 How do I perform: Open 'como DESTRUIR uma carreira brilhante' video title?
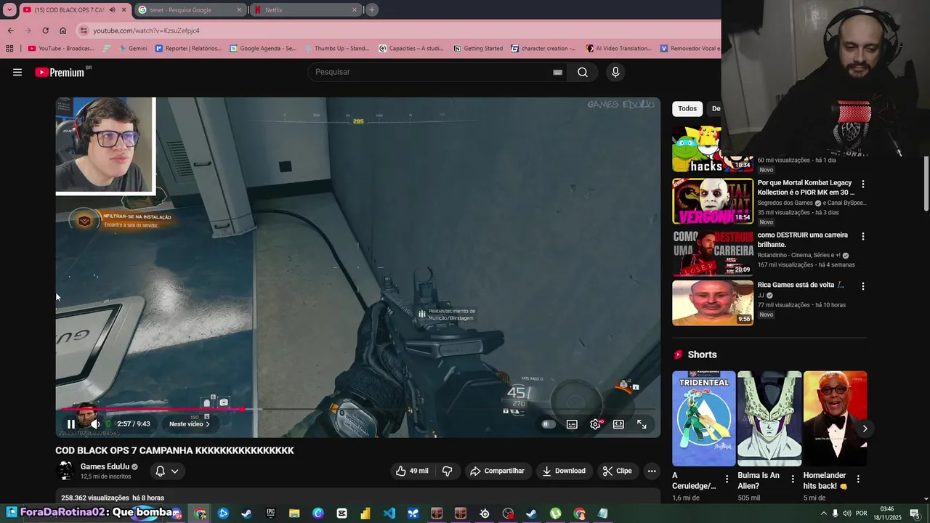803,240
